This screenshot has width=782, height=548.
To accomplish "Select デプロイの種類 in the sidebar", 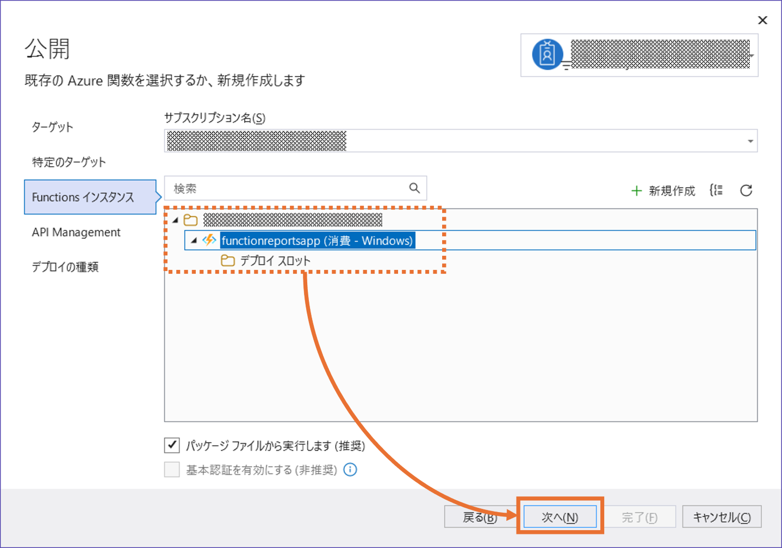I will tap(64, 267).
